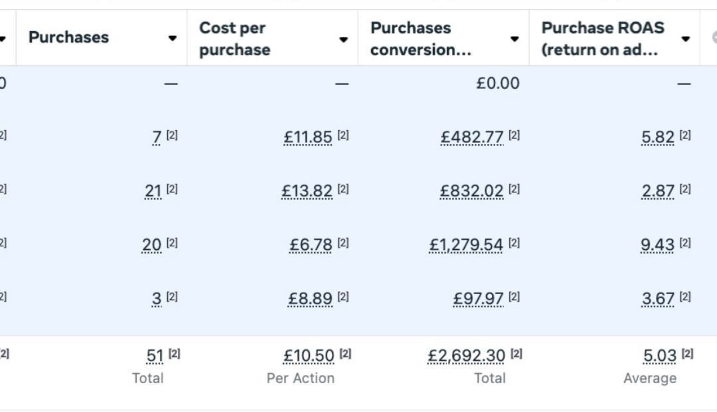The width and height of the screenshot is (717, 412).
Task: Open the £482.77 conversion value
Action: coord(472,137)
